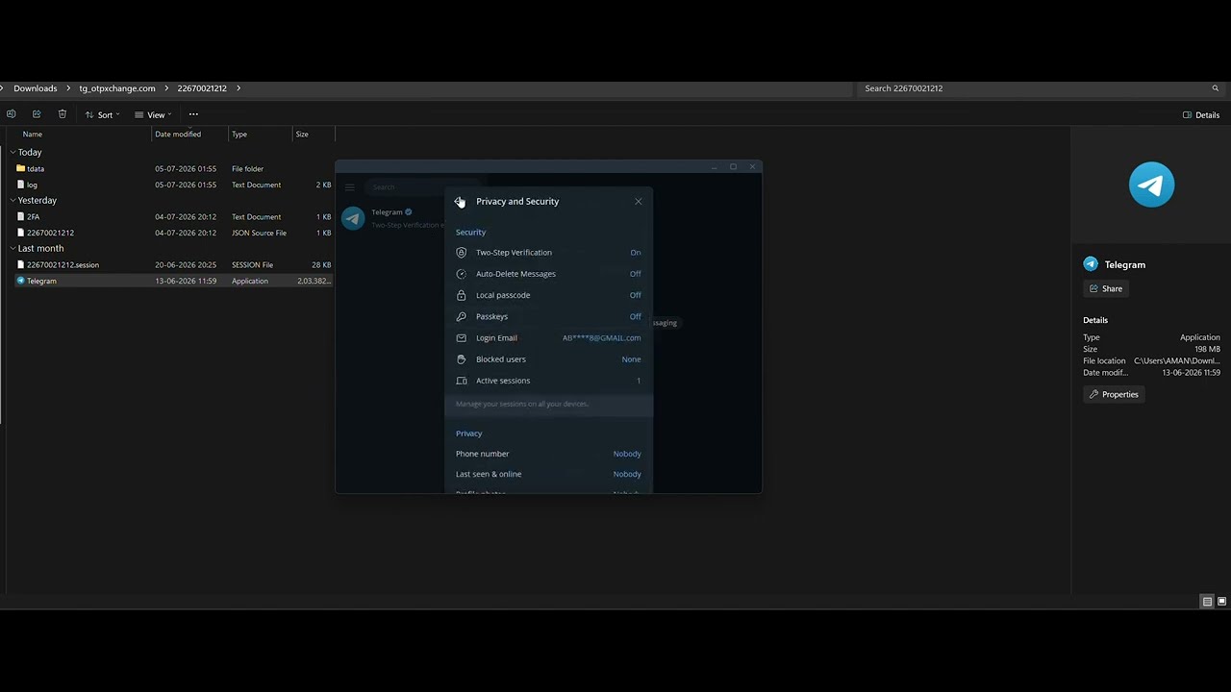Viewport: 1231px width, 692px height.
Task: Click the Delete trash icon in Explorer
Action: 63,114
